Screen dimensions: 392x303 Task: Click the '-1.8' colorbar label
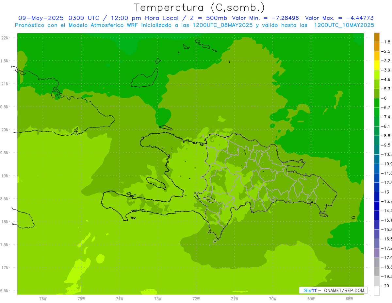[386, 42]
